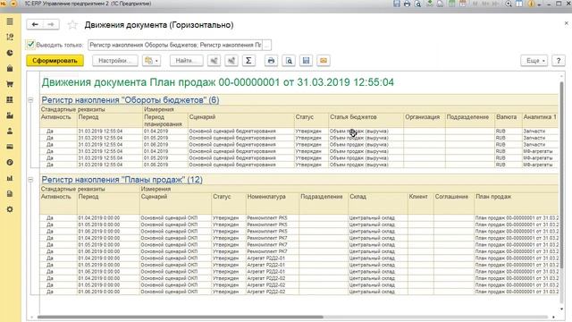Open the calendar icon in the title bar

(x=463, y=4)
